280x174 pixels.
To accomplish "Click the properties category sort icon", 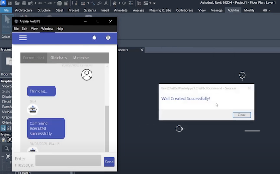I will 3,128.
